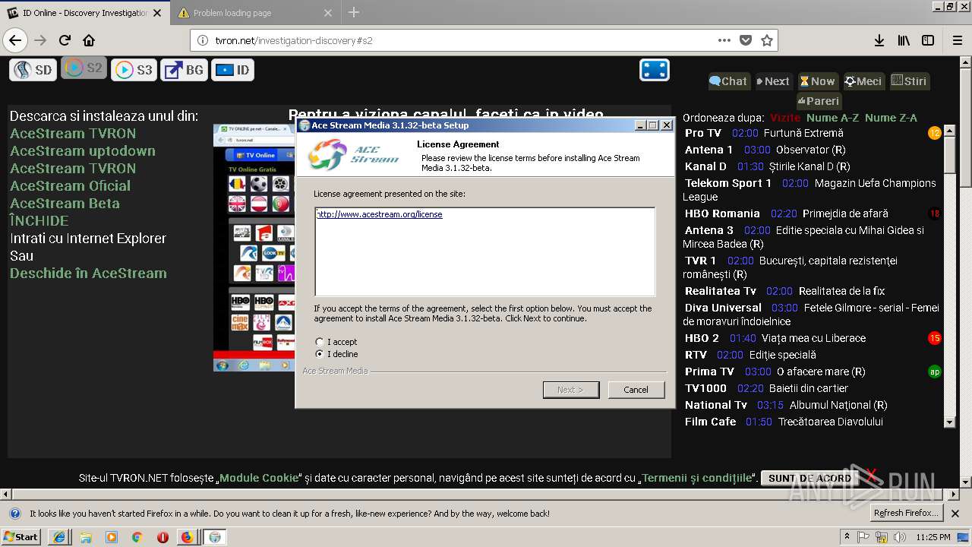This screenshot has width=972, height=547.
Task: Open the Module Cookie policy link
Action: [x=259, y=478]
